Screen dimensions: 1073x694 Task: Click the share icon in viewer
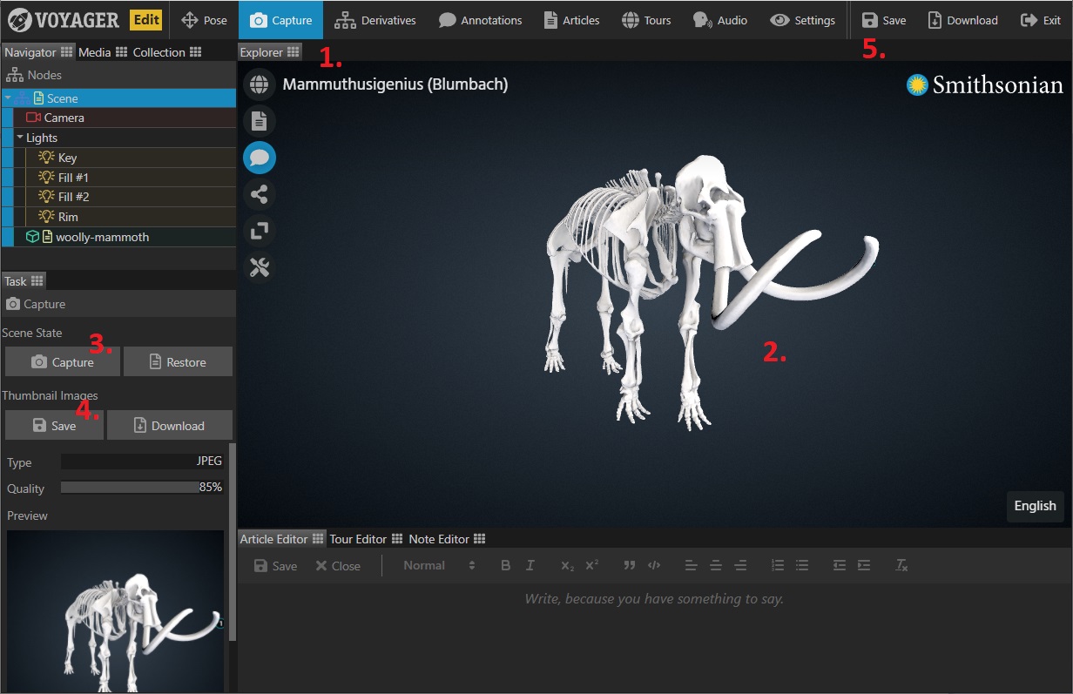259,194
